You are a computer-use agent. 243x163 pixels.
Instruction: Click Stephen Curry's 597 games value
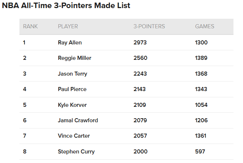(x=200, y=152)
